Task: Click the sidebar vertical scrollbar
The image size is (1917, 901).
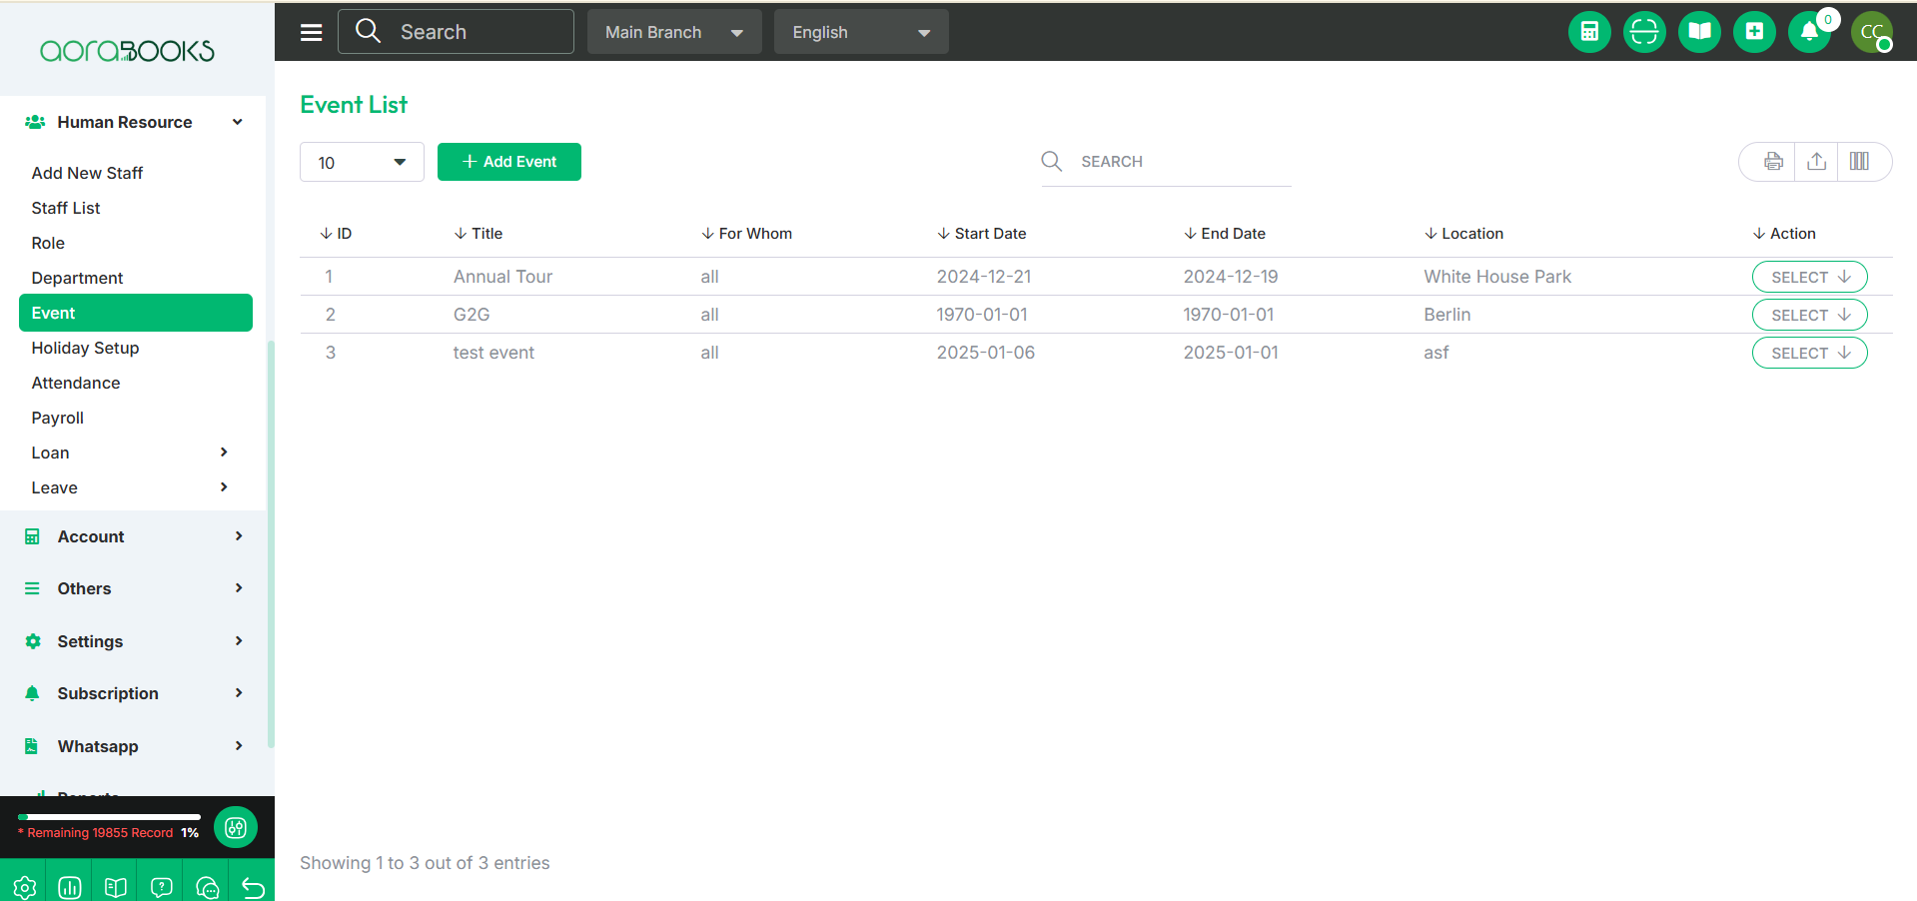Action: (x=270, y=544)
